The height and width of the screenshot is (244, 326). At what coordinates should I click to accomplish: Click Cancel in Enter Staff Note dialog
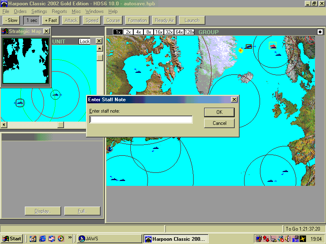coord(219,123)
